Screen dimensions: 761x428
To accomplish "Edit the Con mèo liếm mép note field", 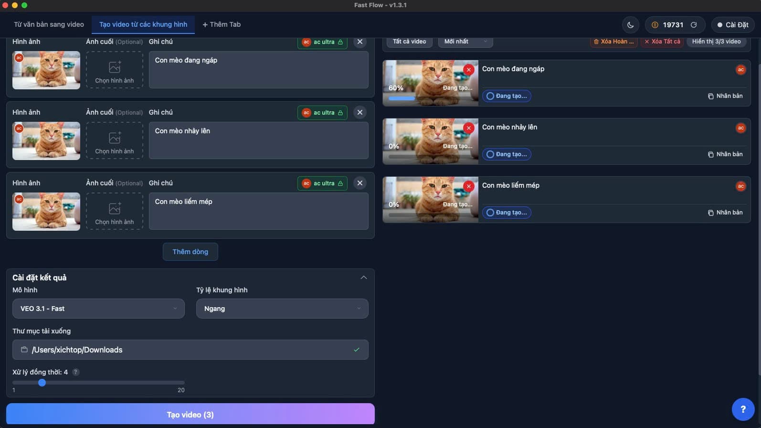I will click(259, 211).
